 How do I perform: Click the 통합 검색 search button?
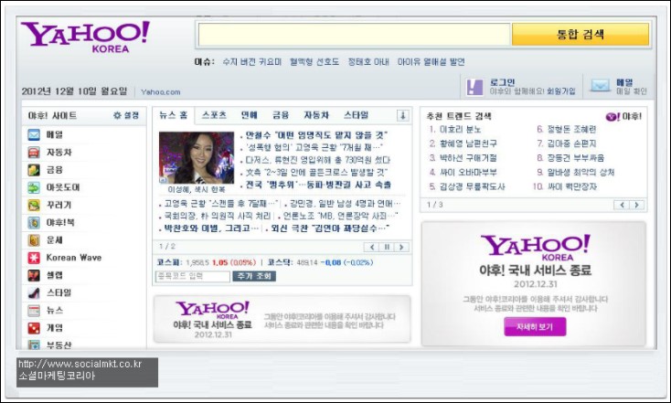point(580,34)
